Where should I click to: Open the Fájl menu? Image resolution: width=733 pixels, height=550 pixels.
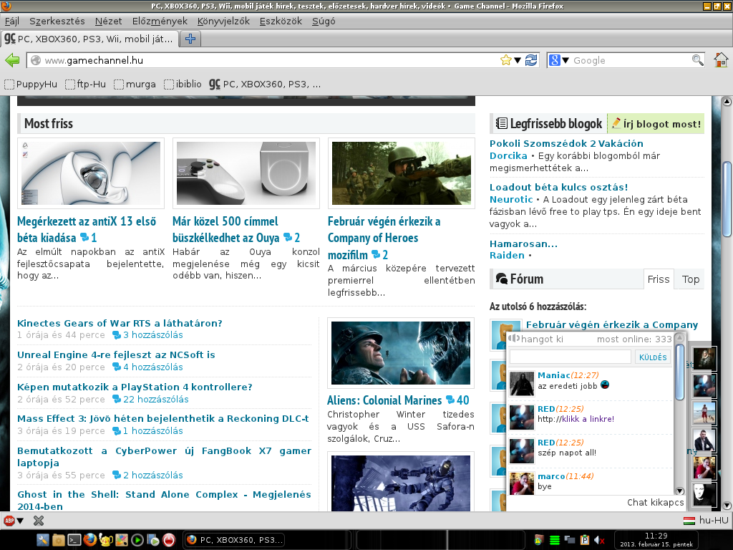(x=12, y=21)
